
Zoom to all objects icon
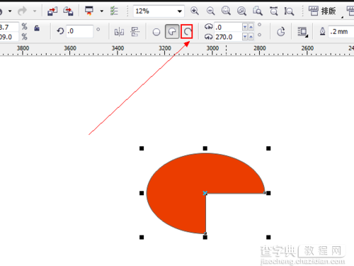241,11
